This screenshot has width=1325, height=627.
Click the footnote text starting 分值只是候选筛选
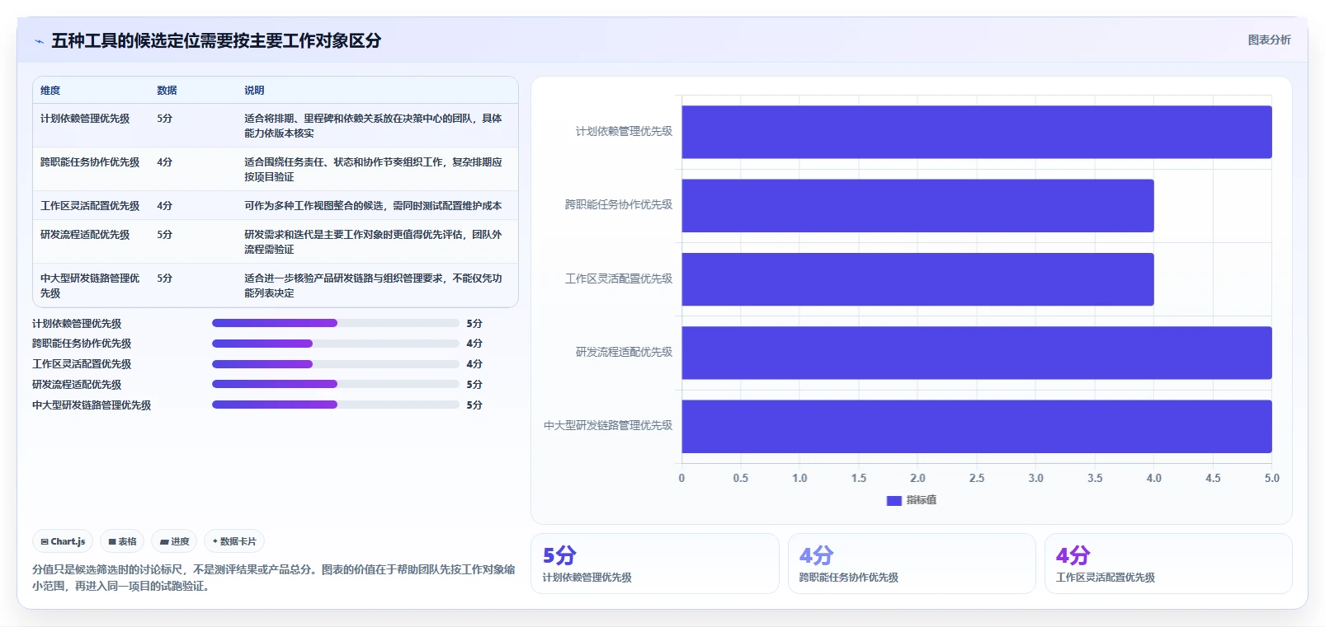pyautogui.click(x=273, y=578)
